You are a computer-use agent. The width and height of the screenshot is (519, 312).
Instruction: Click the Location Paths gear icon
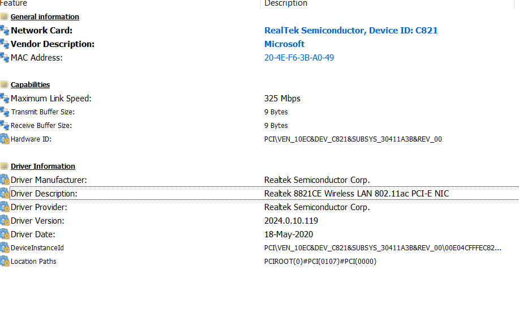(x=5, y=262)
